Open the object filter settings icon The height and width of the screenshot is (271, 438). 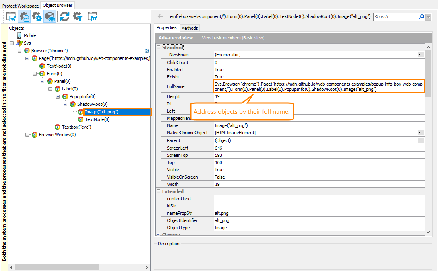[x=76, y=16]
